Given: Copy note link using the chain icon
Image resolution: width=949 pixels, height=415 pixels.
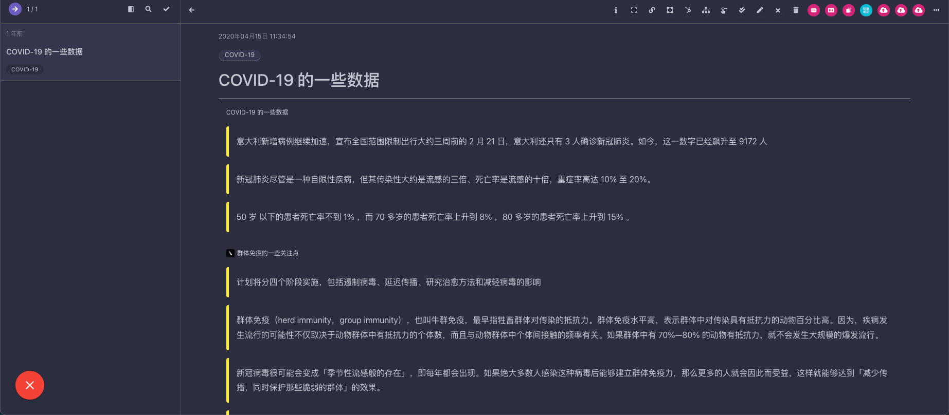Looking at the screenshot, I should [x=652, y=10].
